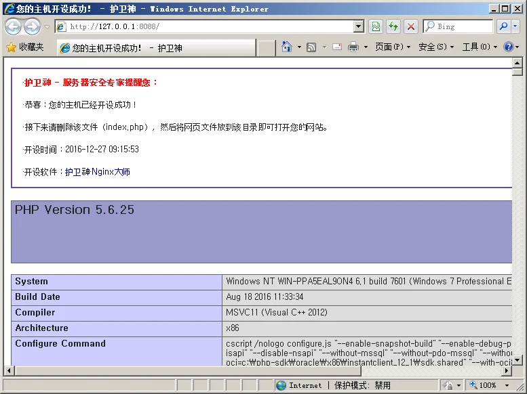
Task: Expand the Home button dropdown arrow
Action: click(299, 47)
